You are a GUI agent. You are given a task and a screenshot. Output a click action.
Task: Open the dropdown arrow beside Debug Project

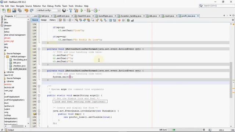[92, 11]
